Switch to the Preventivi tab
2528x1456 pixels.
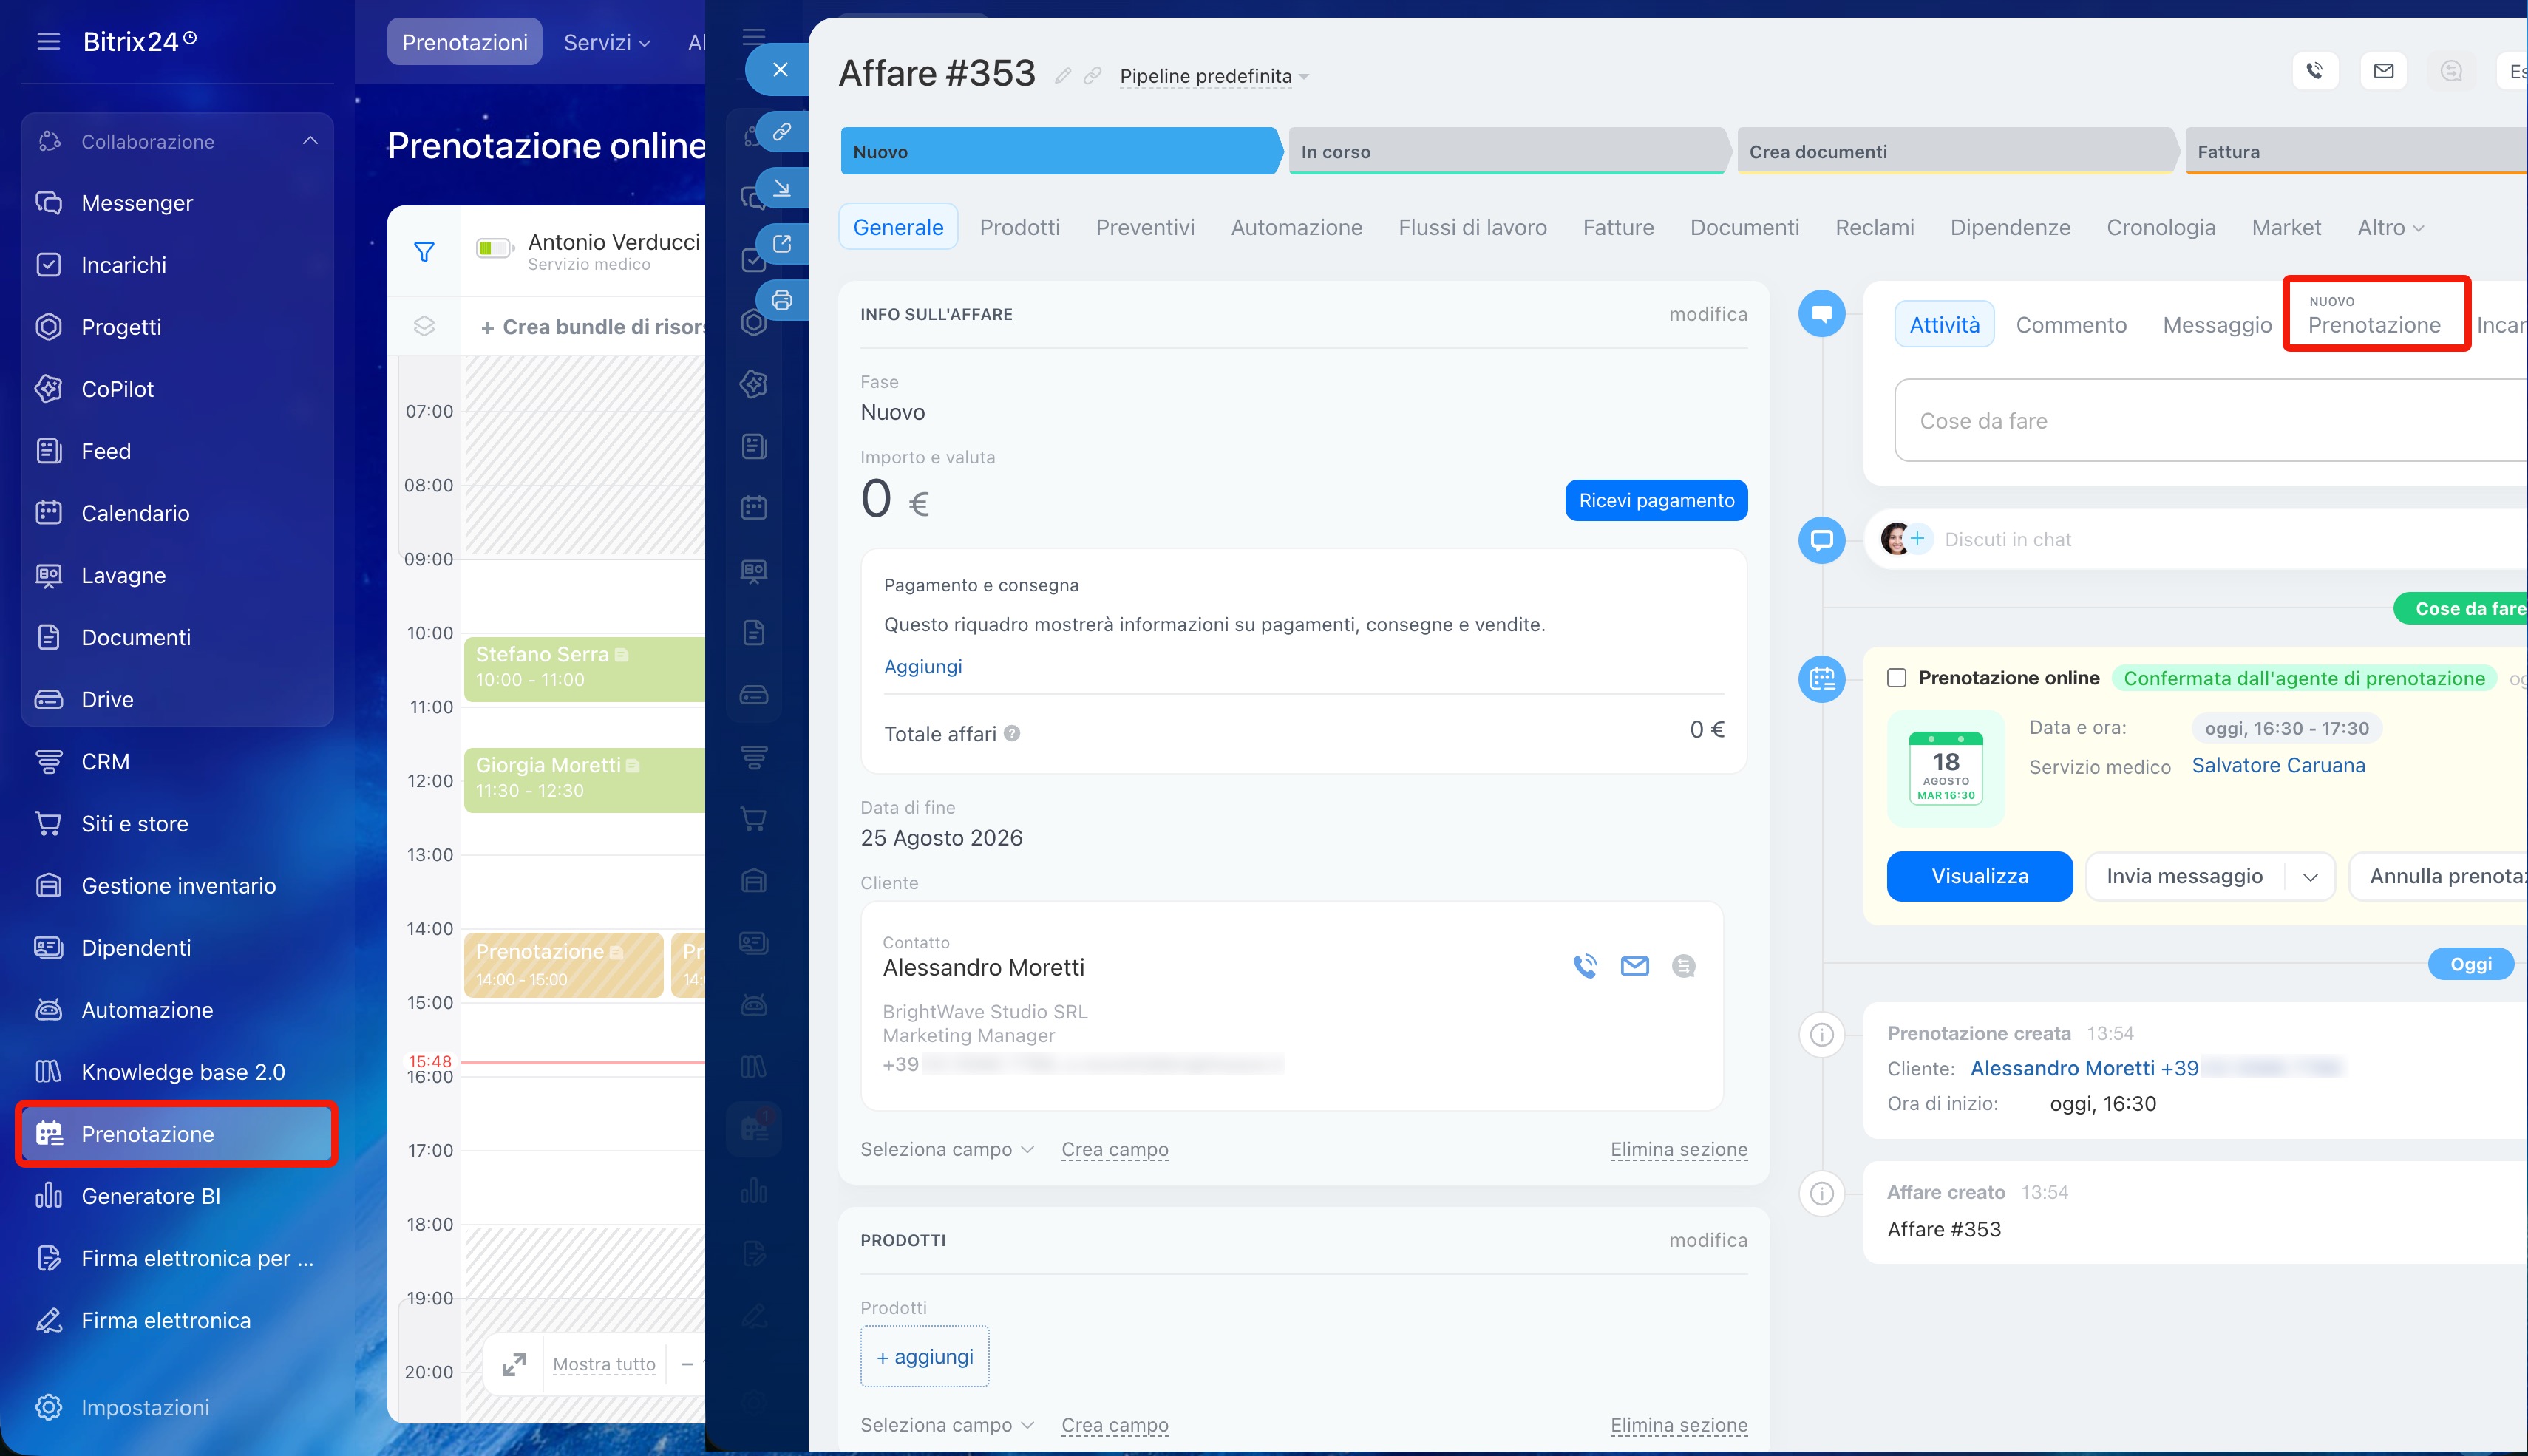1145,227
